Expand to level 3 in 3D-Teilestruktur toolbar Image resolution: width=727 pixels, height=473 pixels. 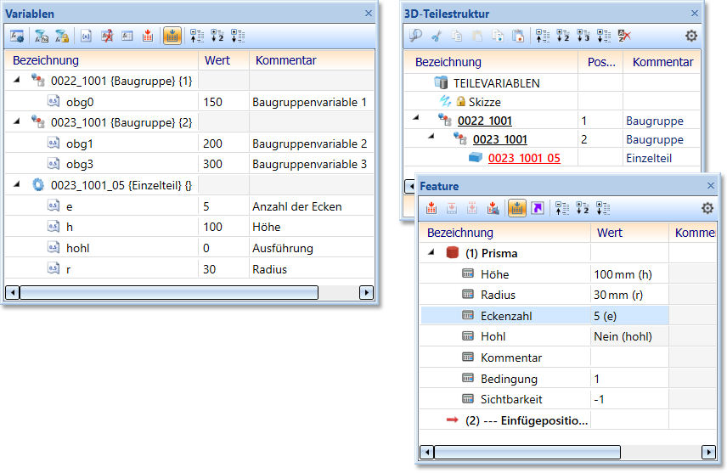click(x=583, y=36)
